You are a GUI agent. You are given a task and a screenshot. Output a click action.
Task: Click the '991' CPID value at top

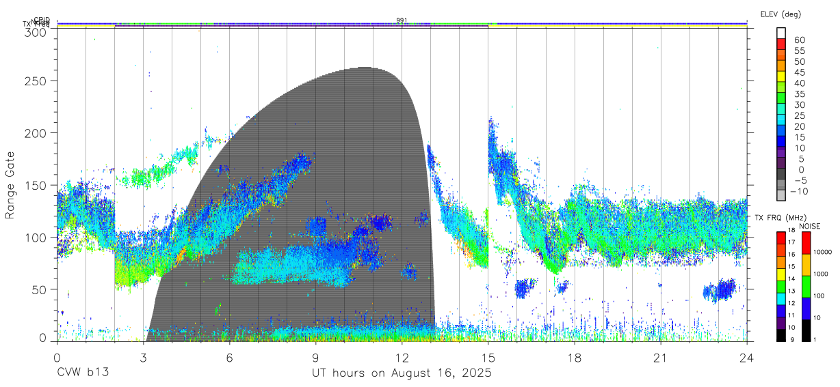pyautogui.click(x=402, y=20)
